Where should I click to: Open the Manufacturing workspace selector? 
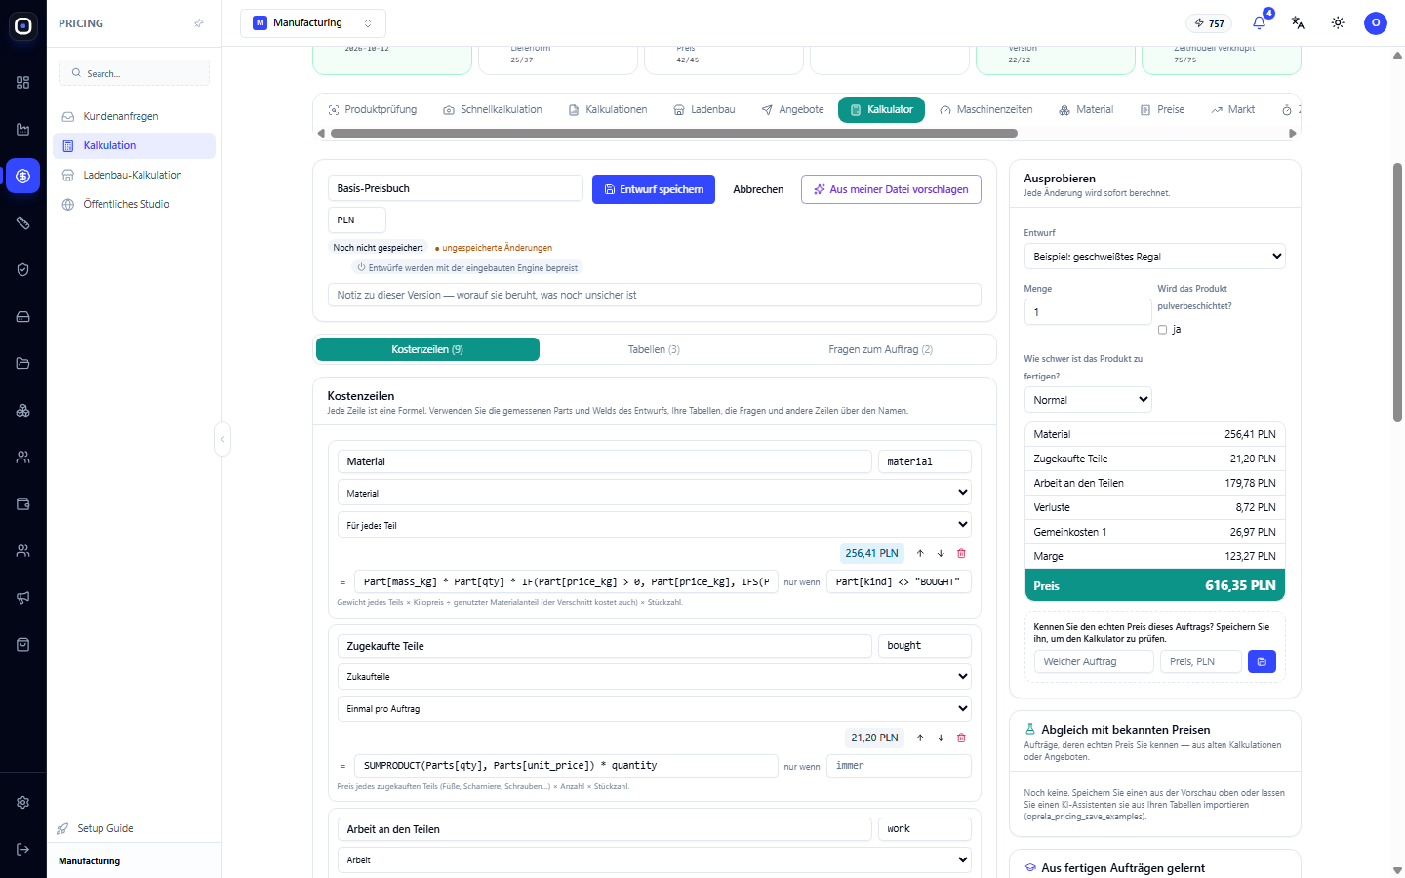[313, 22]
